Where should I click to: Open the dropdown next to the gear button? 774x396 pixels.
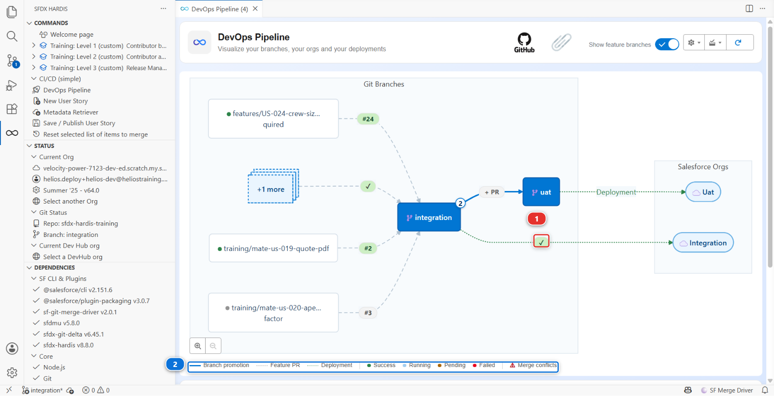(x=715, y=43)
